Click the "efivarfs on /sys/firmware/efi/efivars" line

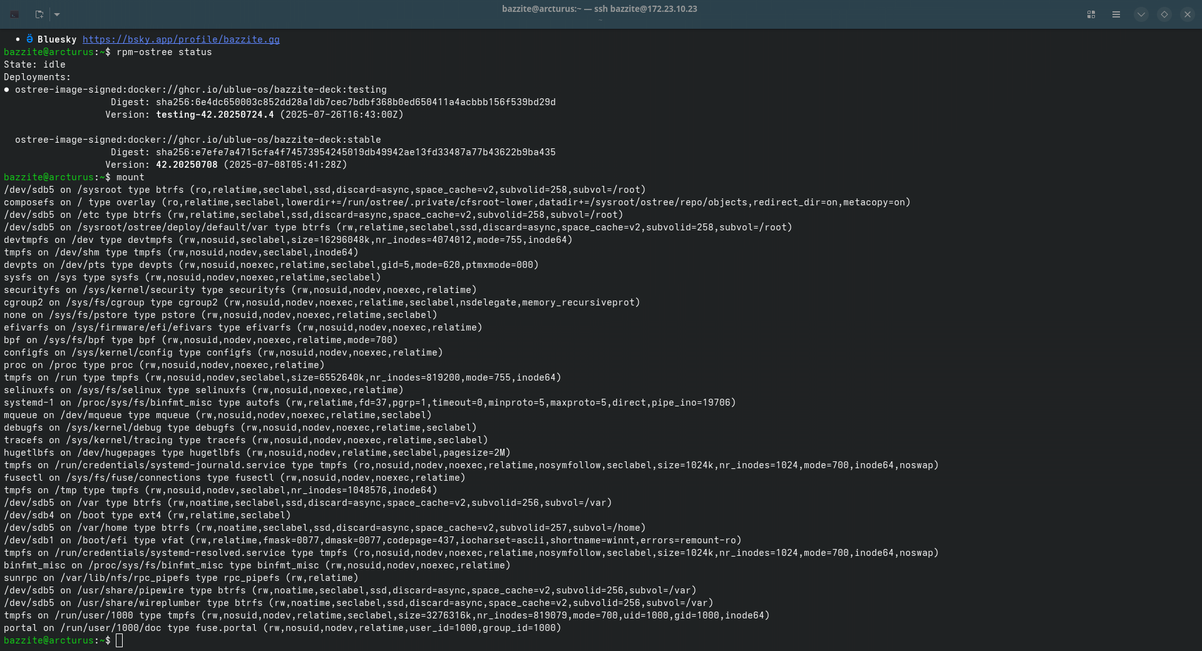243,327
